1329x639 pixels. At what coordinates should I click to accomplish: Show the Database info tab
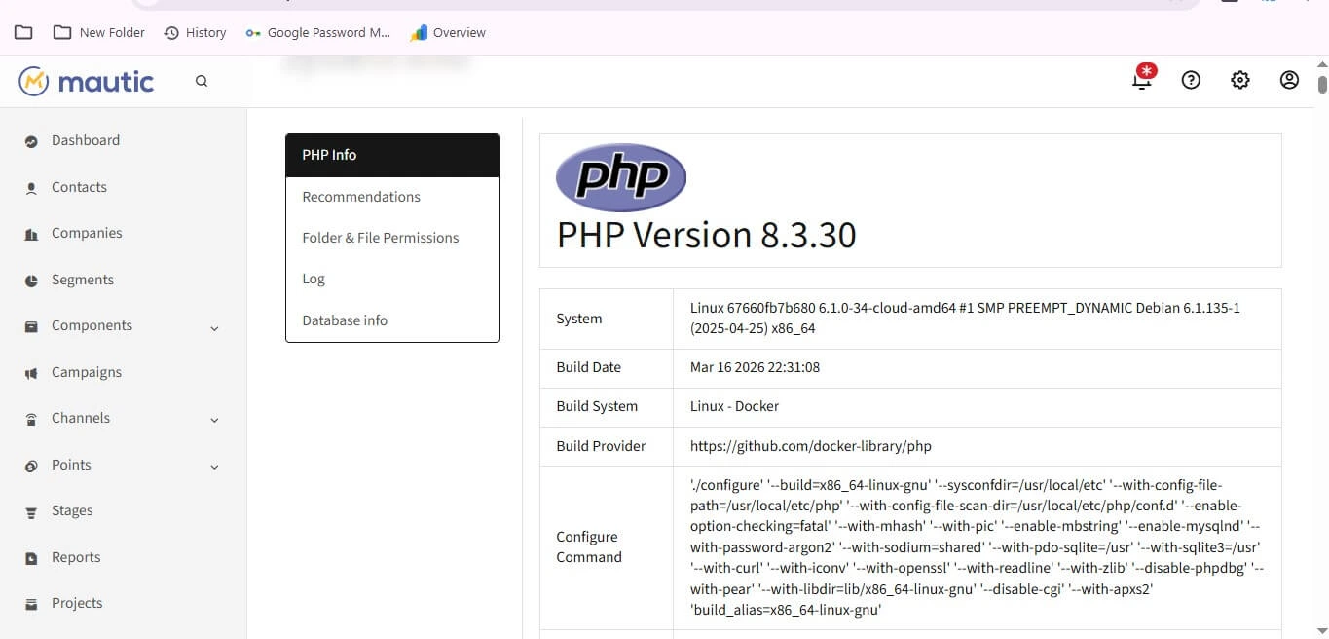coord(345,320)
